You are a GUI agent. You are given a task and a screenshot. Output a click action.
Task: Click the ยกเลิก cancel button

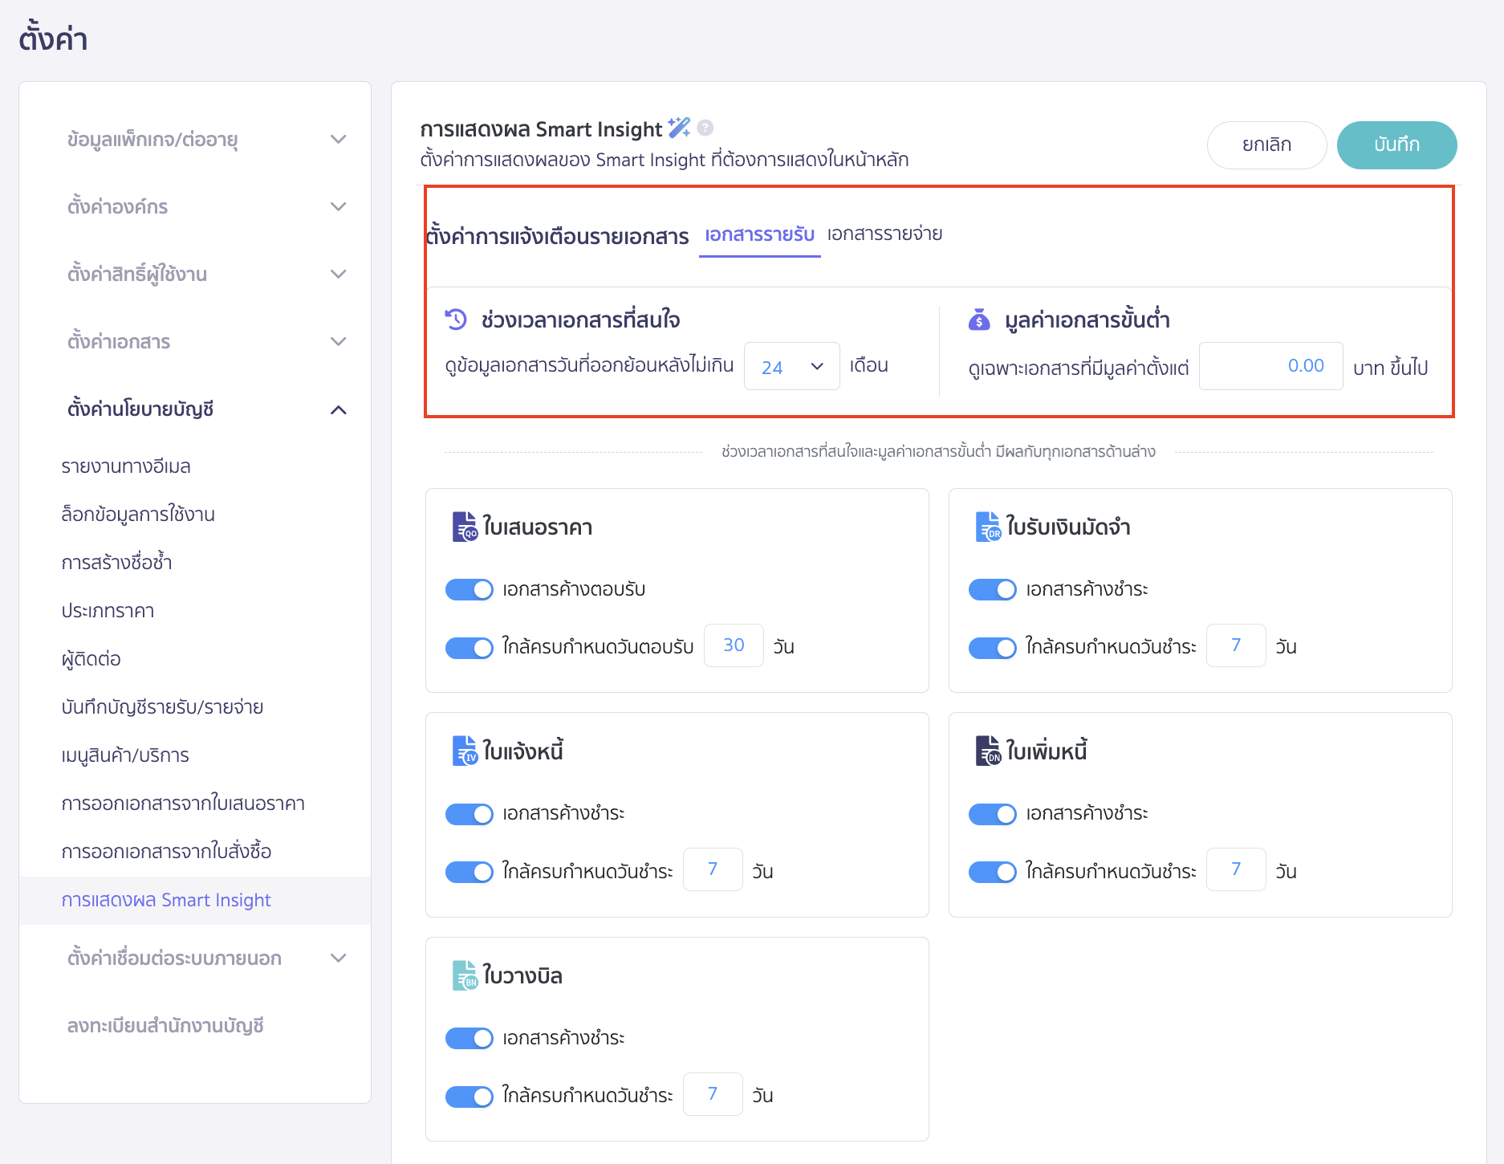[x=1266, y=145]
